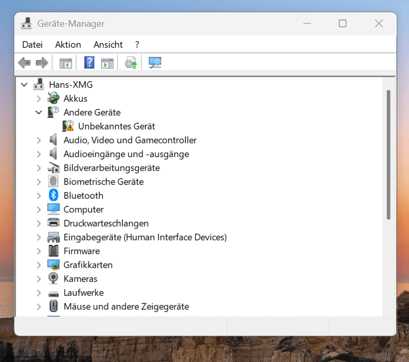This screenshot has height=362, width=409.
Task: Click the Bluetooth logo icon
Action: coord(53,196)
